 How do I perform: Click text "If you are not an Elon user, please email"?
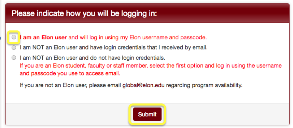pyautogui.click(x=71, y=86)
